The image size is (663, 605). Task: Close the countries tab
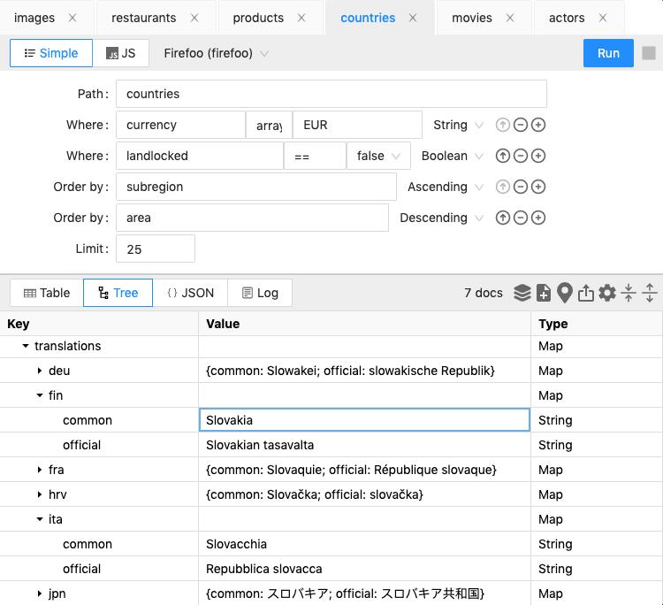(x=413, y=18)
